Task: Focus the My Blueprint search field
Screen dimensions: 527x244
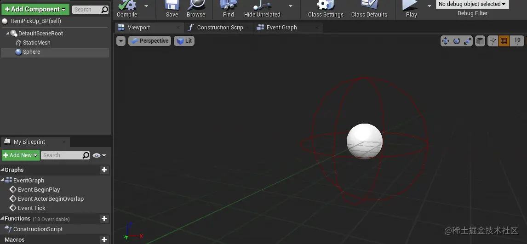Action: (x=66, y=155)
